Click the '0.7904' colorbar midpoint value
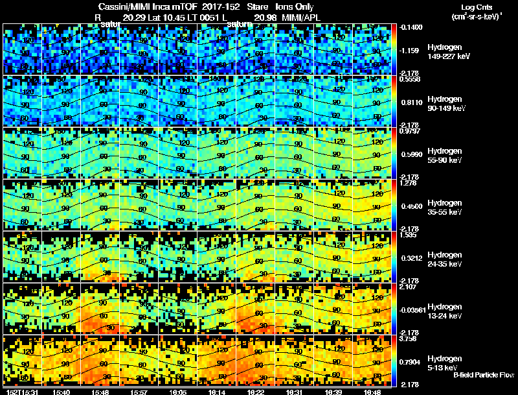 tap(410, 363)
